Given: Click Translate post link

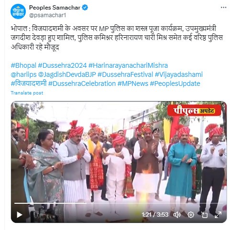Looking at the screenshot, I should (x=27, y=93).
